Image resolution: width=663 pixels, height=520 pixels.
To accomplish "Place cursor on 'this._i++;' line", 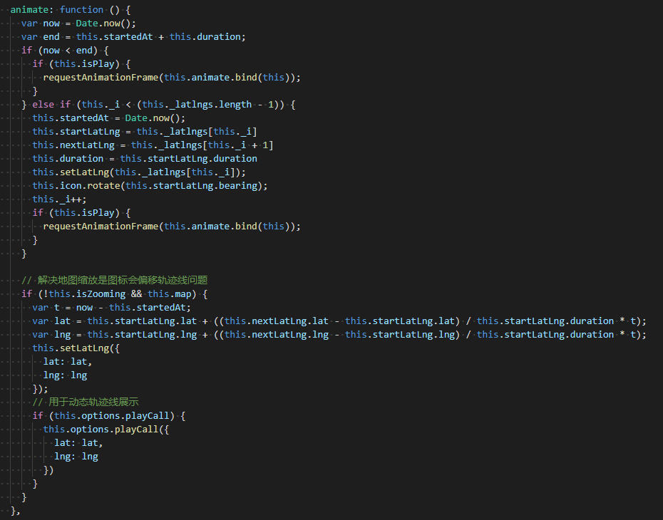I will pos(59,199).
